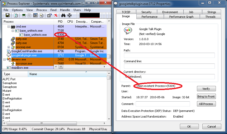227x134 pixels.
Task: Click the Kill Process button in Properties
Action: click(206, 104)
